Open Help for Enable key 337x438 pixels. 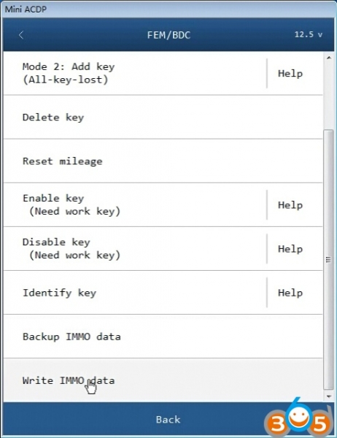(x=290, y=205)
